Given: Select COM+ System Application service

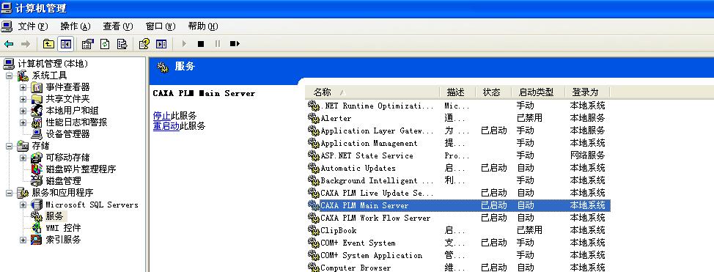Looking at the screenshot, I should pos(457,255).
